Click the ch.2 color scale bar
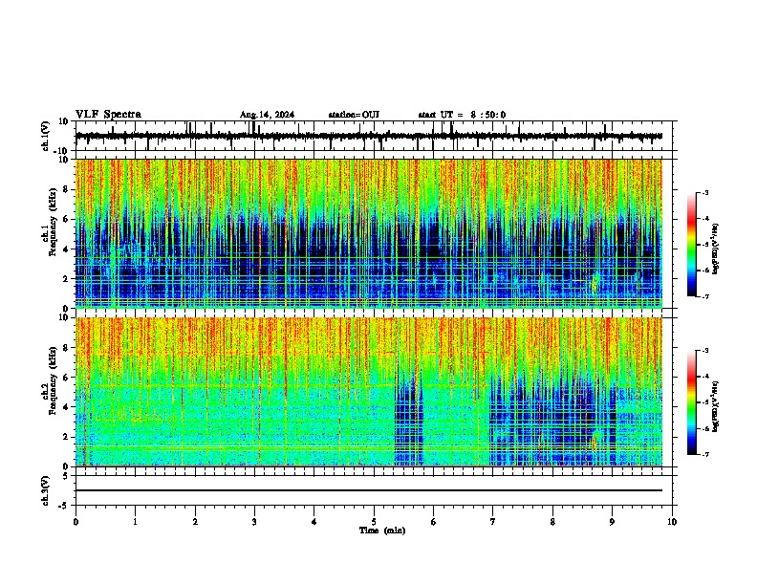The image size is (757, 585). click(692, 402)
